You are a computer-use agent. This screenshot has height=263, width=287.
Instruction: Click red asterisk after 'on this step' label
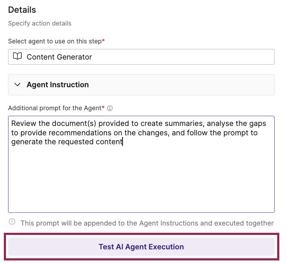tap(103, 40)
